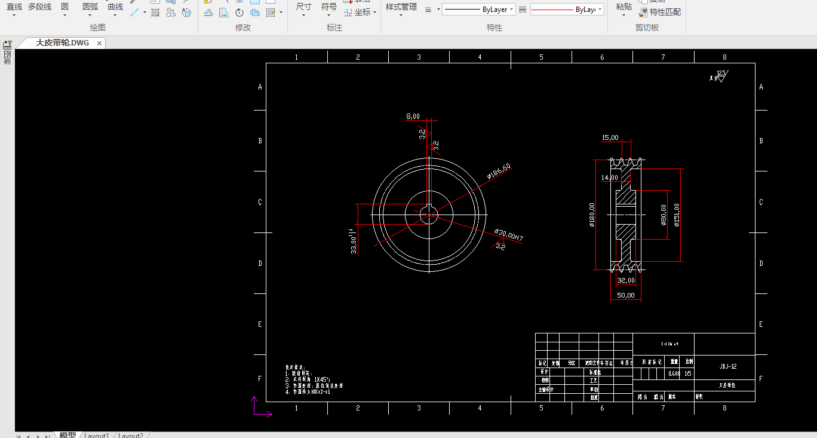Select the 8,00 keyway width dimension

(x=413, y=117)
